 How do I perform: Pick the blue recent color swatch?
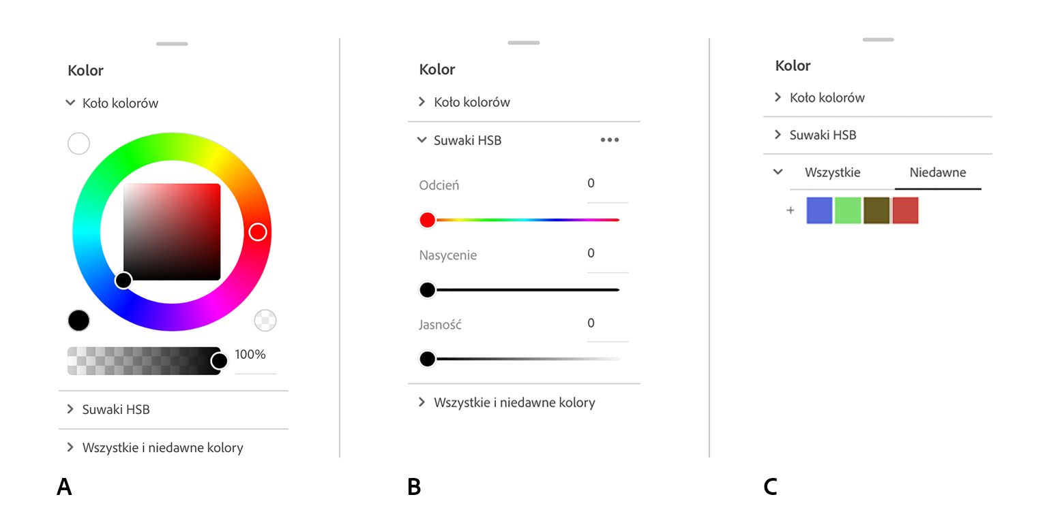click(x=819, y=211)
